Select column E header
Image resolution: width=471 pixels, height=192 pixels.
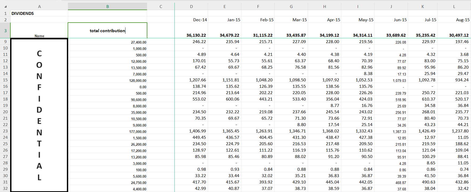pos(225,6)
